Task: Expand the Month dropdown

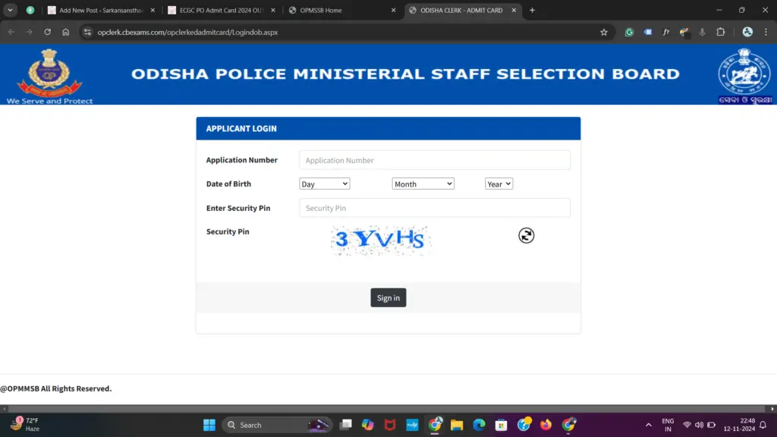Action: [423, 184]
